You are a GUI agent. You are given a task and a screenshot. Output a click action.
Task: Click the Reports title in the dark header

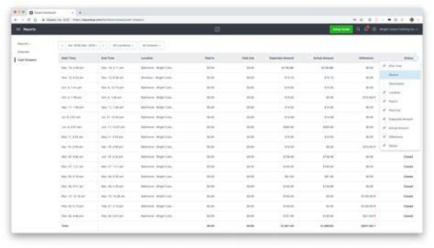pos(30,29)
